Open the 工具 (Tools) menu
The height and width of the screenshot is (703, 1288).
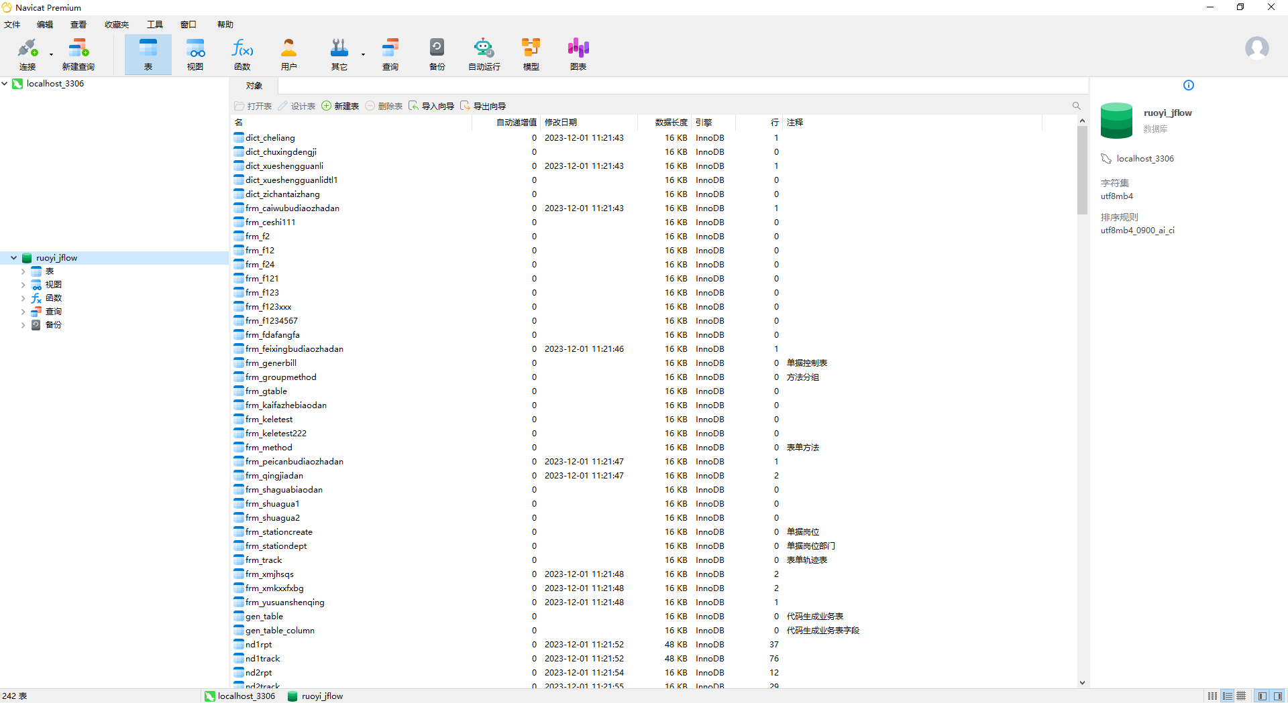[155, 25]
